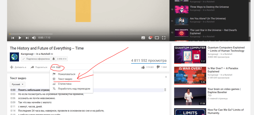Skip to the previous video in the player
This screenshot has width=254, height=115.
click(x=13, y=38)
